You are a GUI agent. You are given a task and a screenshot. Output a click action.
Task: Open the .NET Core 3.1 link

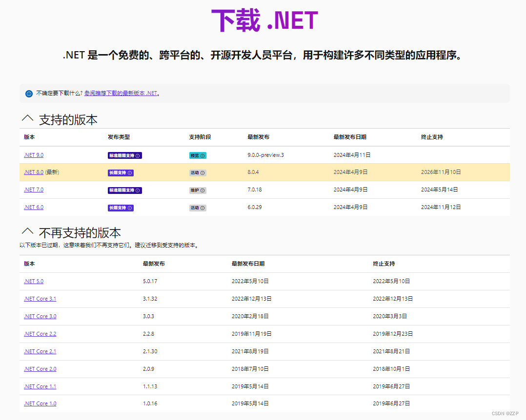[x=40, y=299]
